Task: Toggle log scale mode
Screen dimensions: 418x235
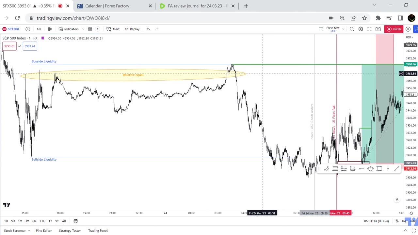Action: [x=404, y=221]
